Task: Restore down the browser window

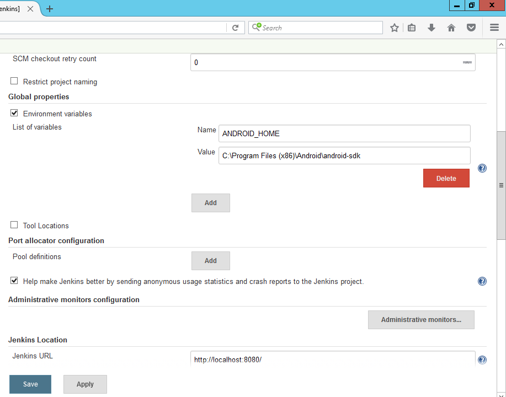Action: coord(472,6)
